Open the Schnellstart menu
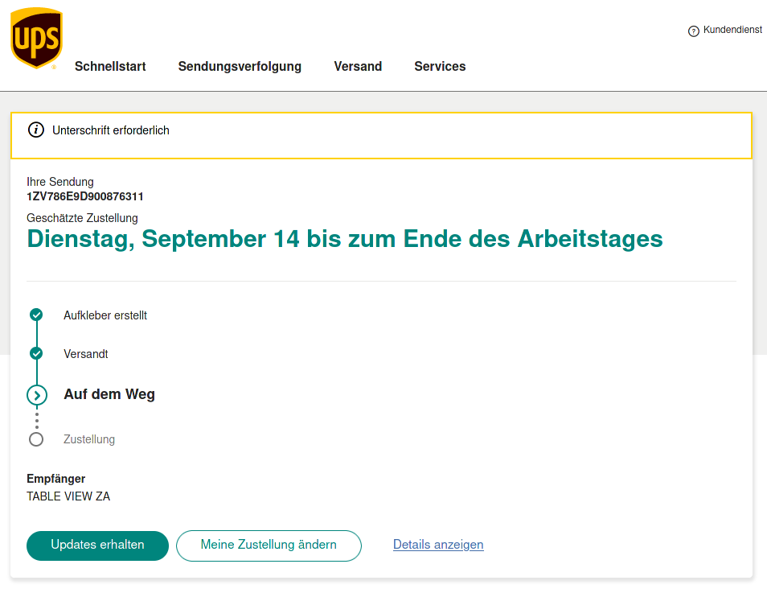Viewport: 767px width, 597px height. (x=110, y=66)
